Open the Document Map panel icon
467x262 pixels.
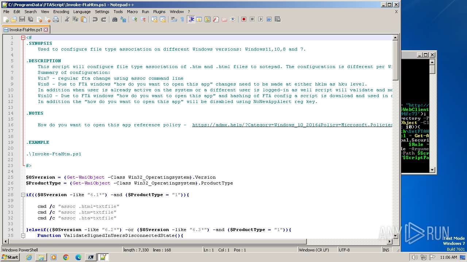[208, 19]
